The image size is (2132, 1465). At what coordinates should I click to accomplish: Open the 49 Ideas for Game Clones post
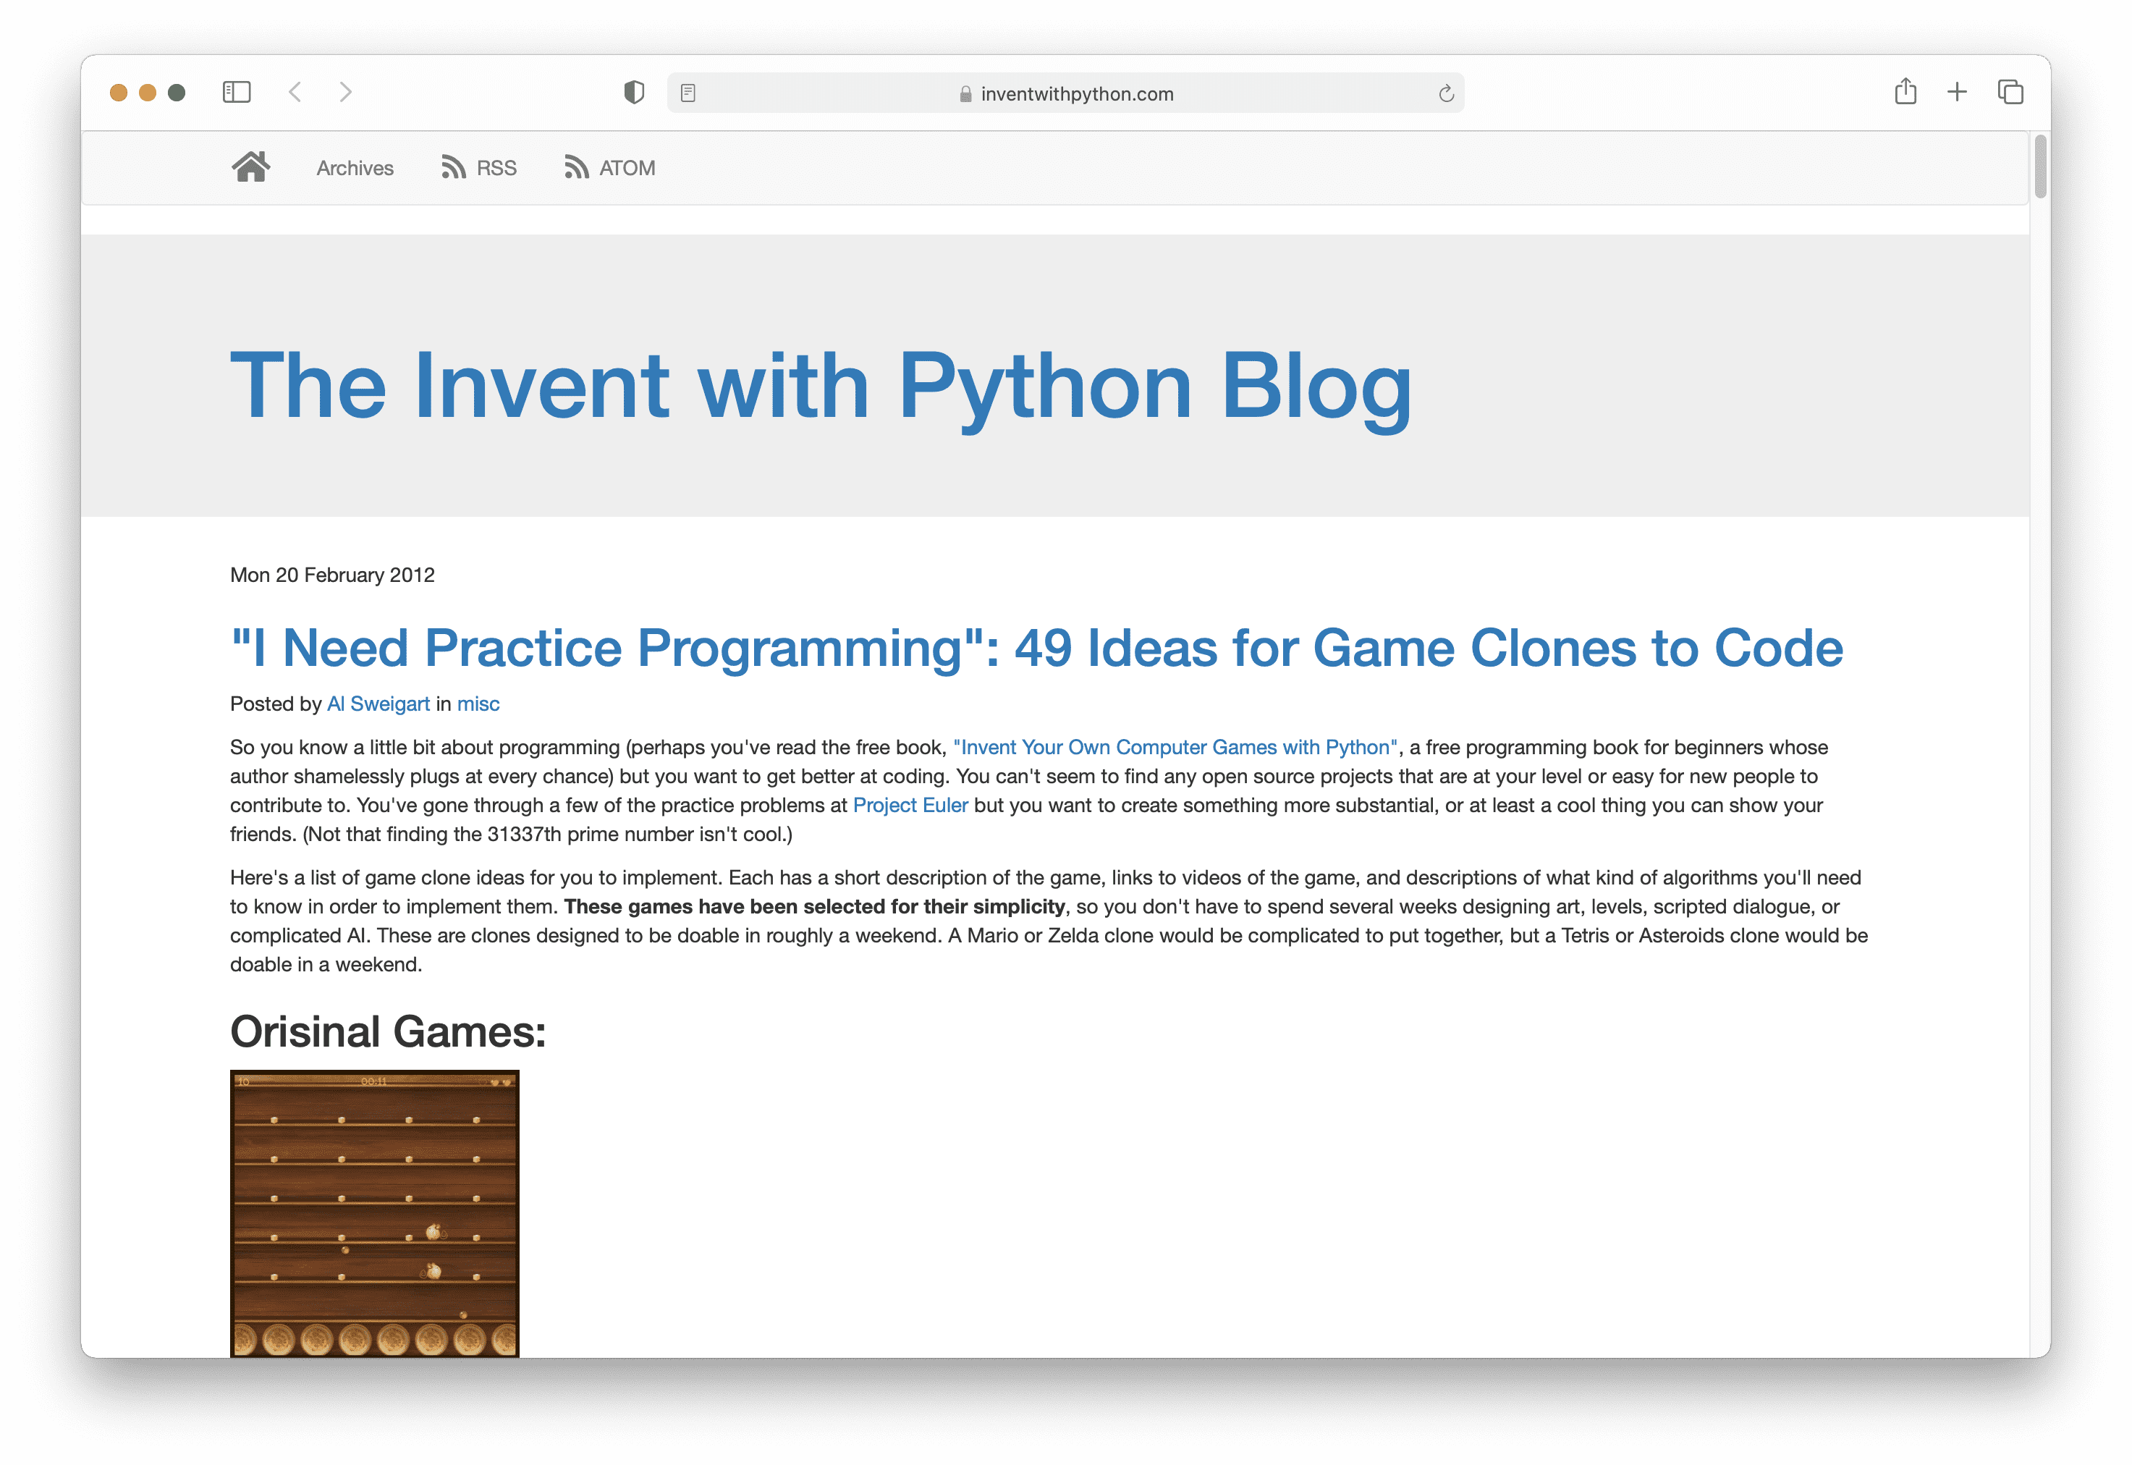pos(1036,648)
